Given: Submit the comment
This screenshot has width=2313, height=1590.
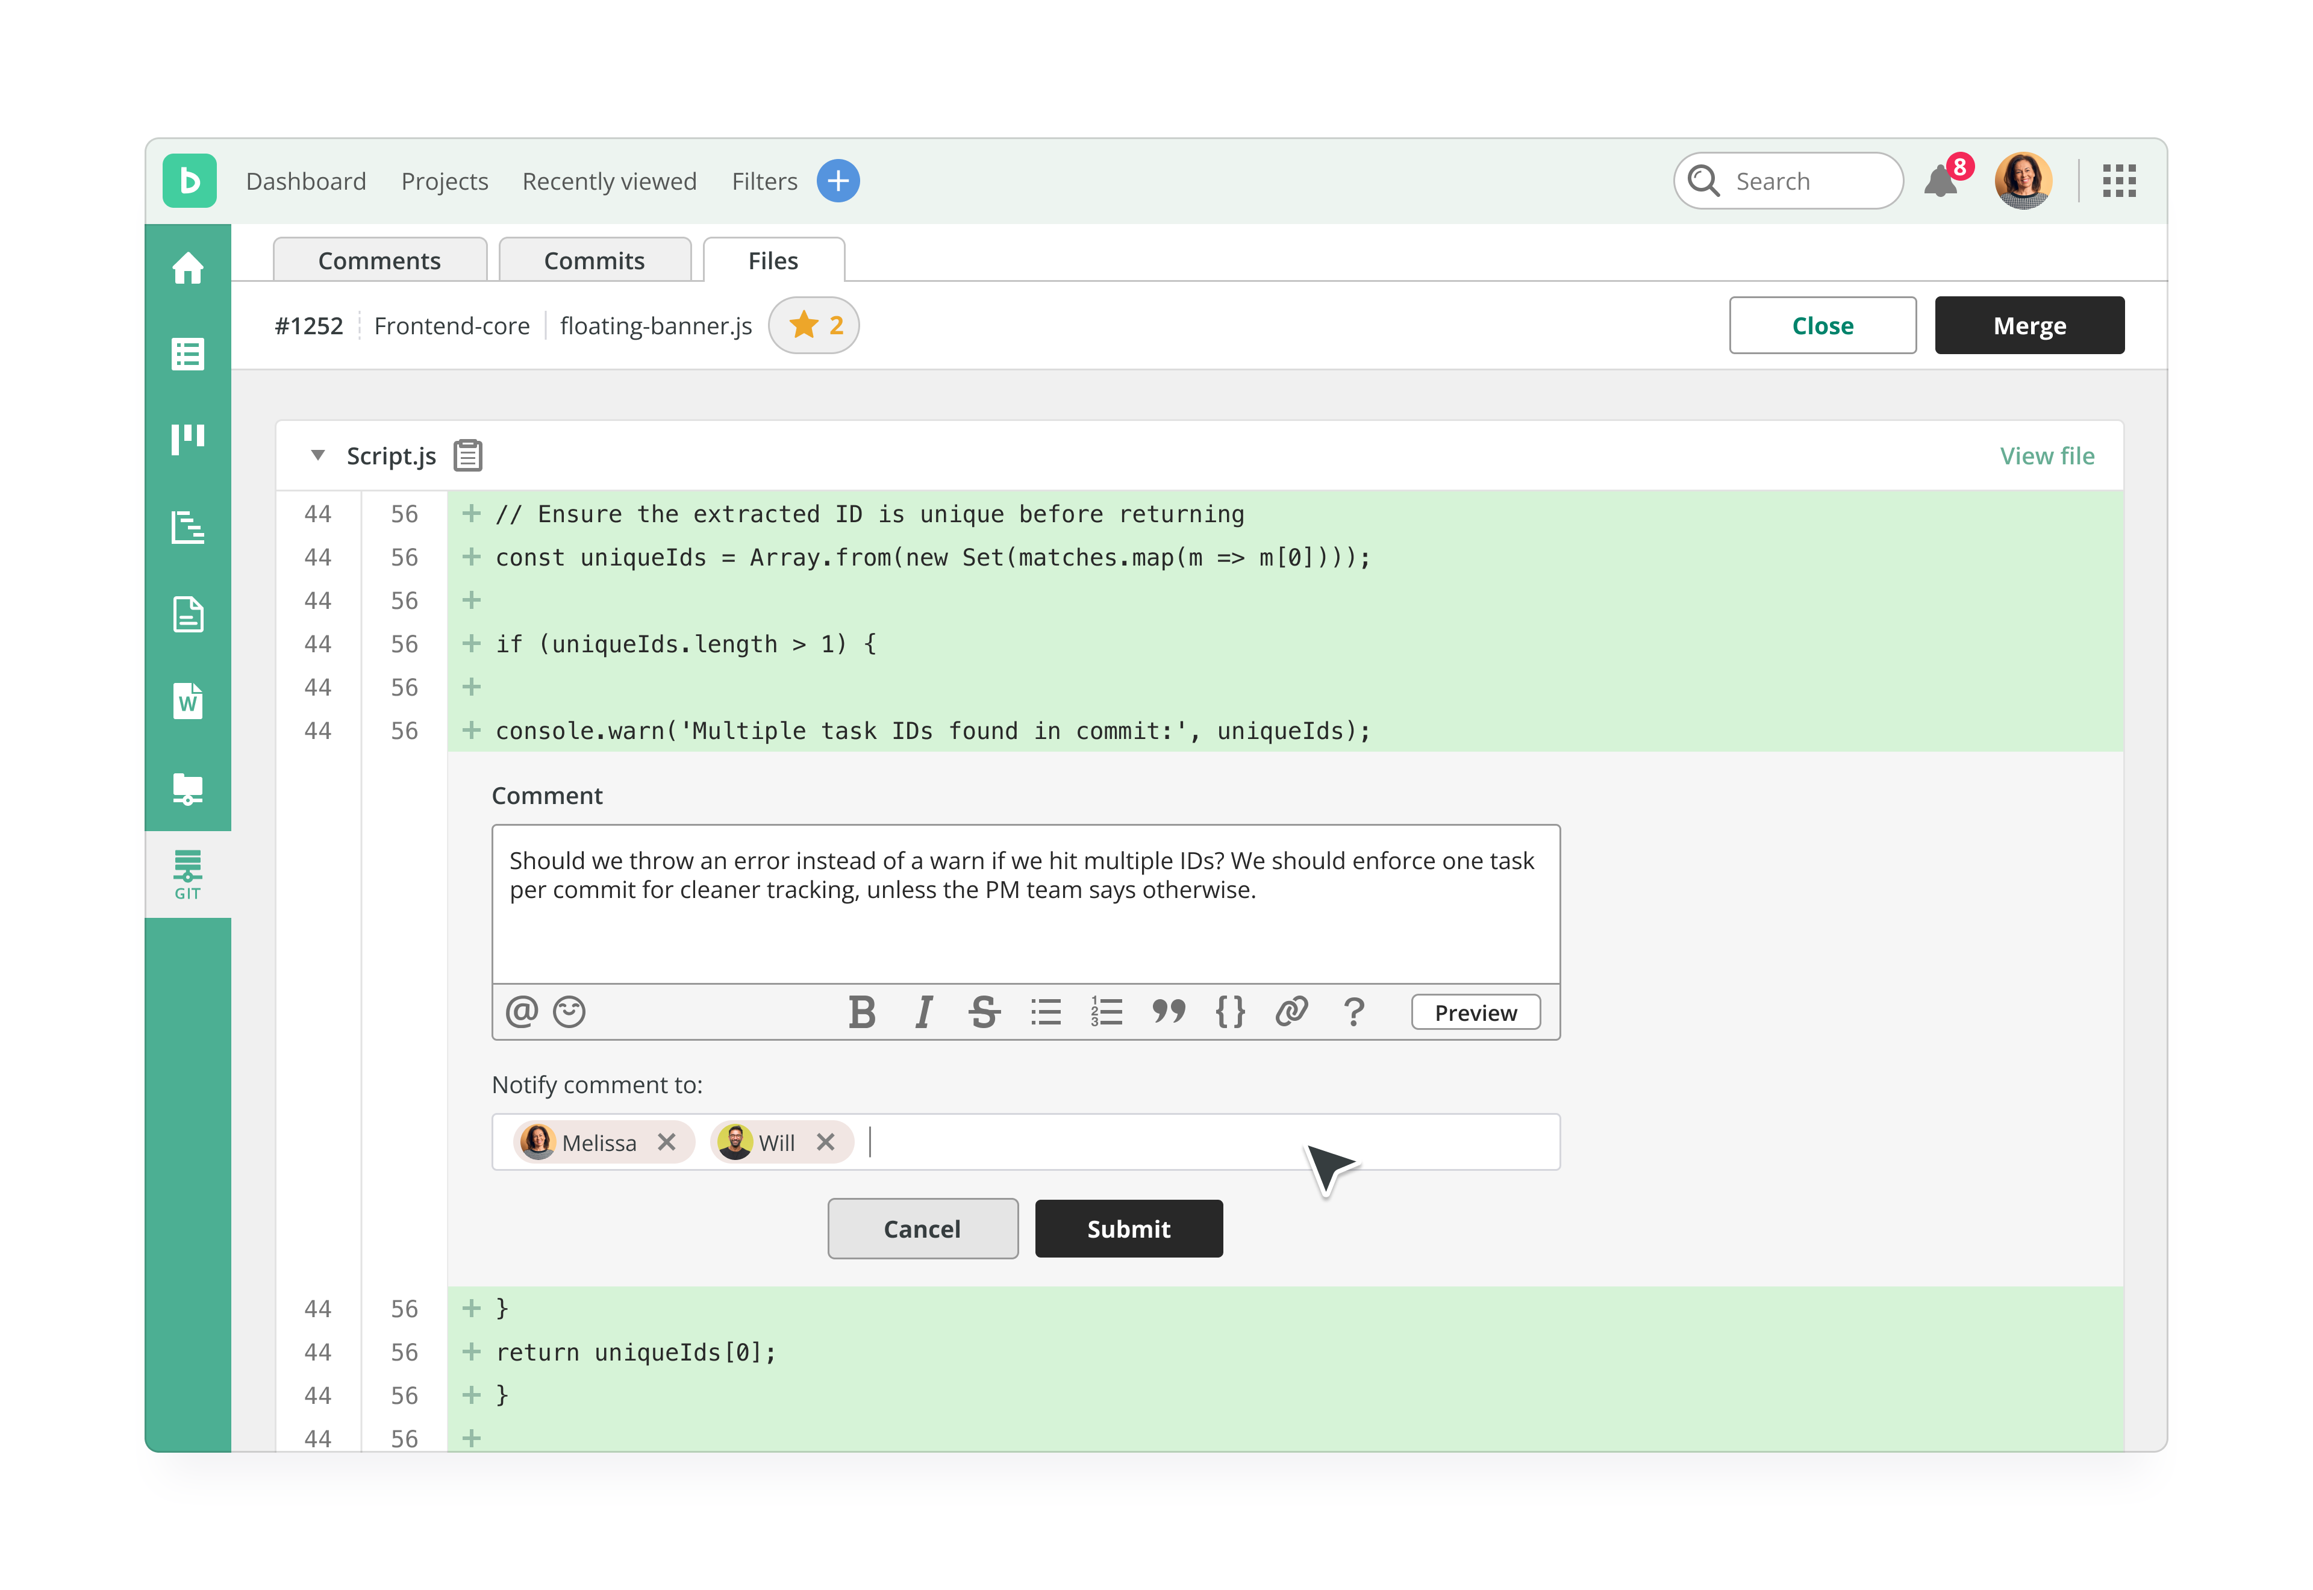Looking at the screenshot, I should [x=1128, y=1229].
